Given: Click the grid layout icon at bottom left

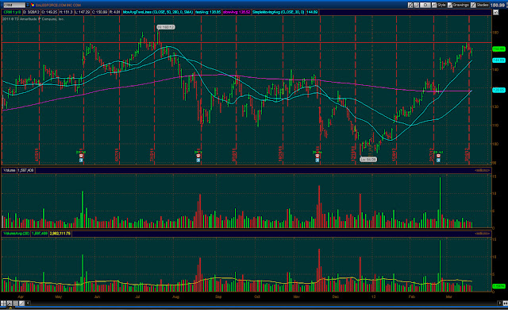Looking at the screenshot, I should click(x=3, y=303).
